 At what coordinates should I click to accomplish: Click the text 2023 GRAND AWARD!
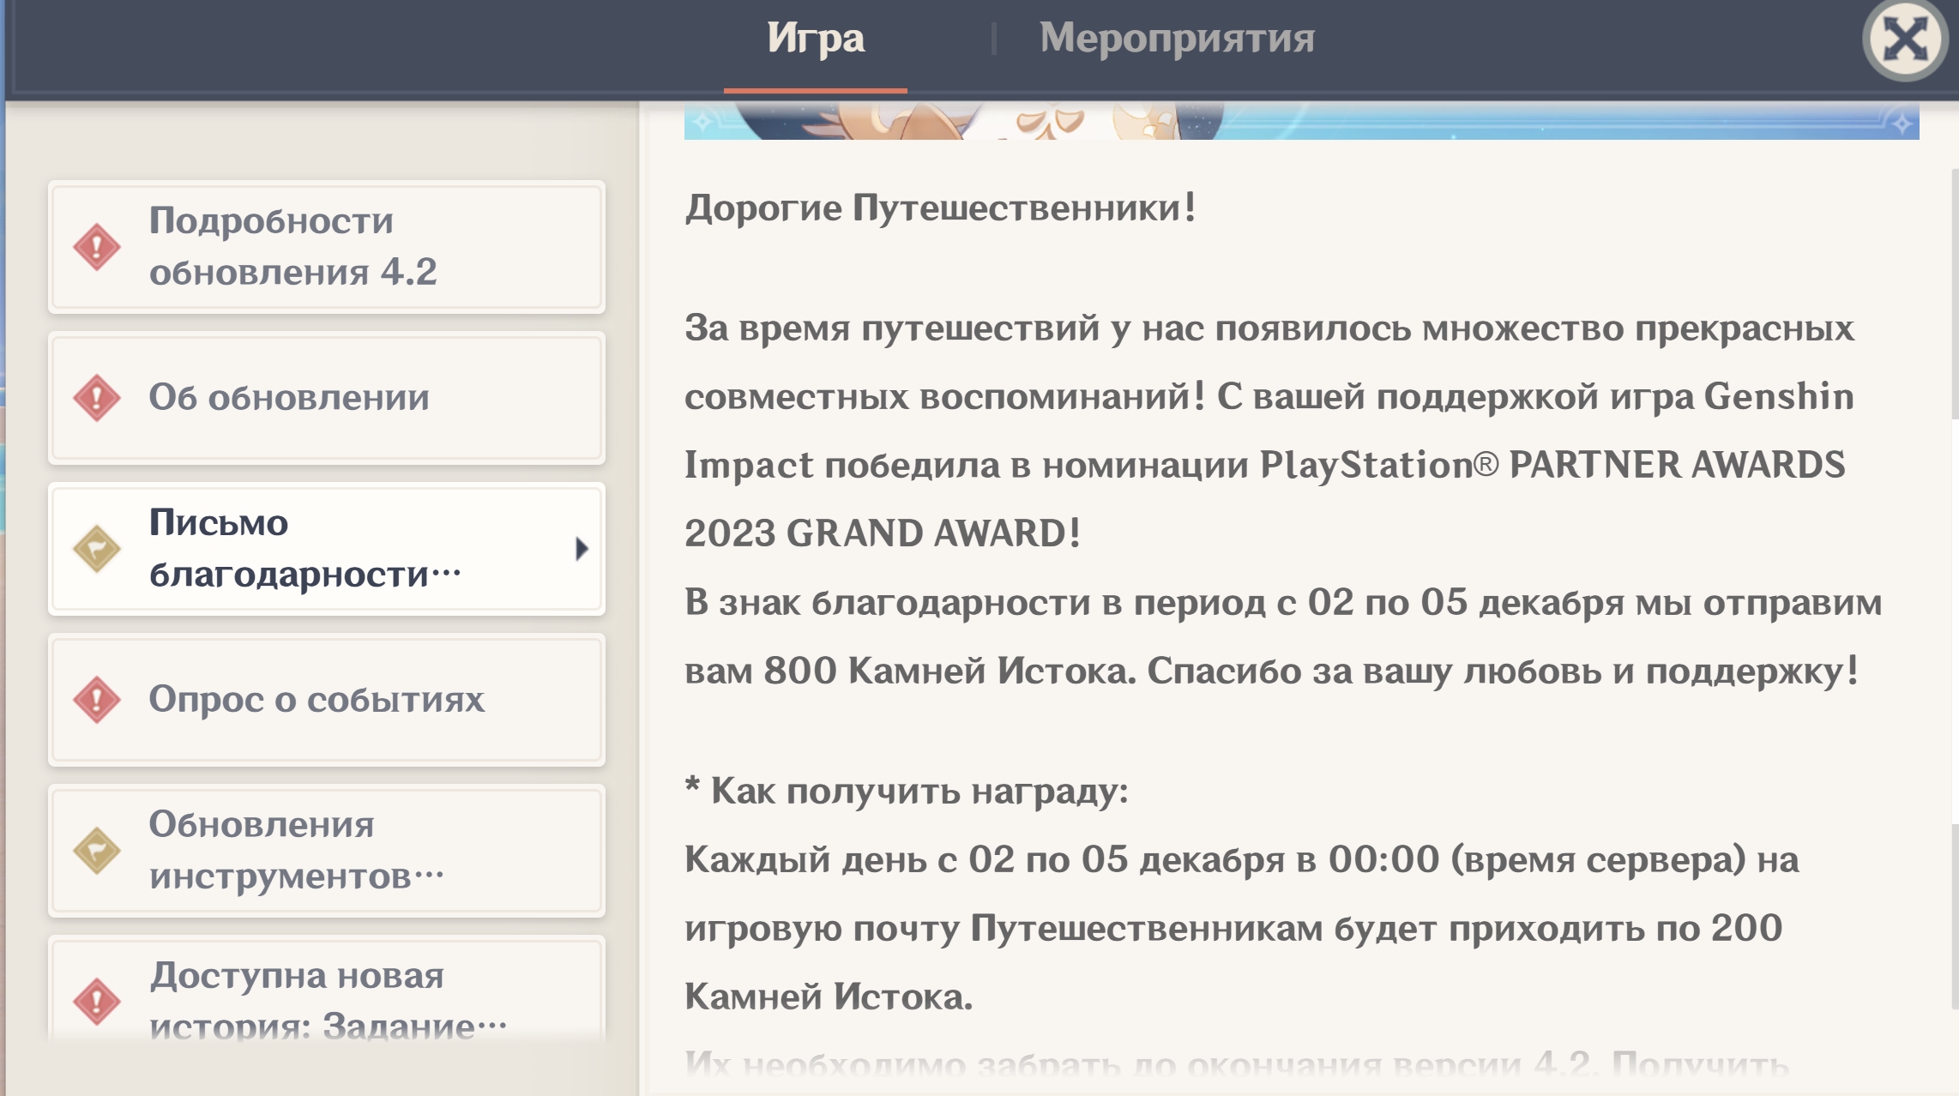883,533
